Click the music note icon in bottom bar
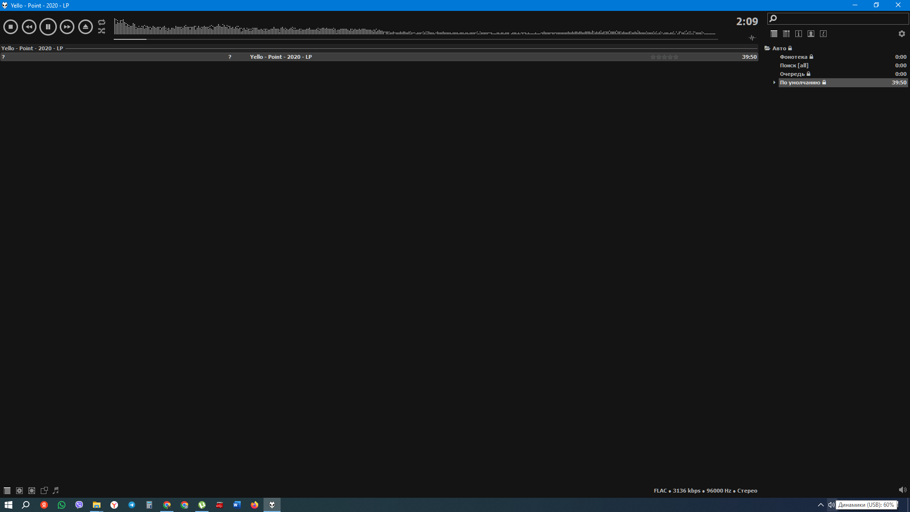910x512 pixels. (x=56, y=491)
